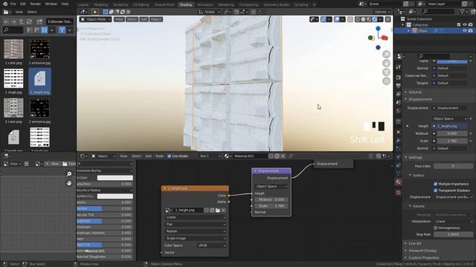The image size is (476, 267).
Task: Open the Options dropdown in viewport header
Action: coord(382,12)
